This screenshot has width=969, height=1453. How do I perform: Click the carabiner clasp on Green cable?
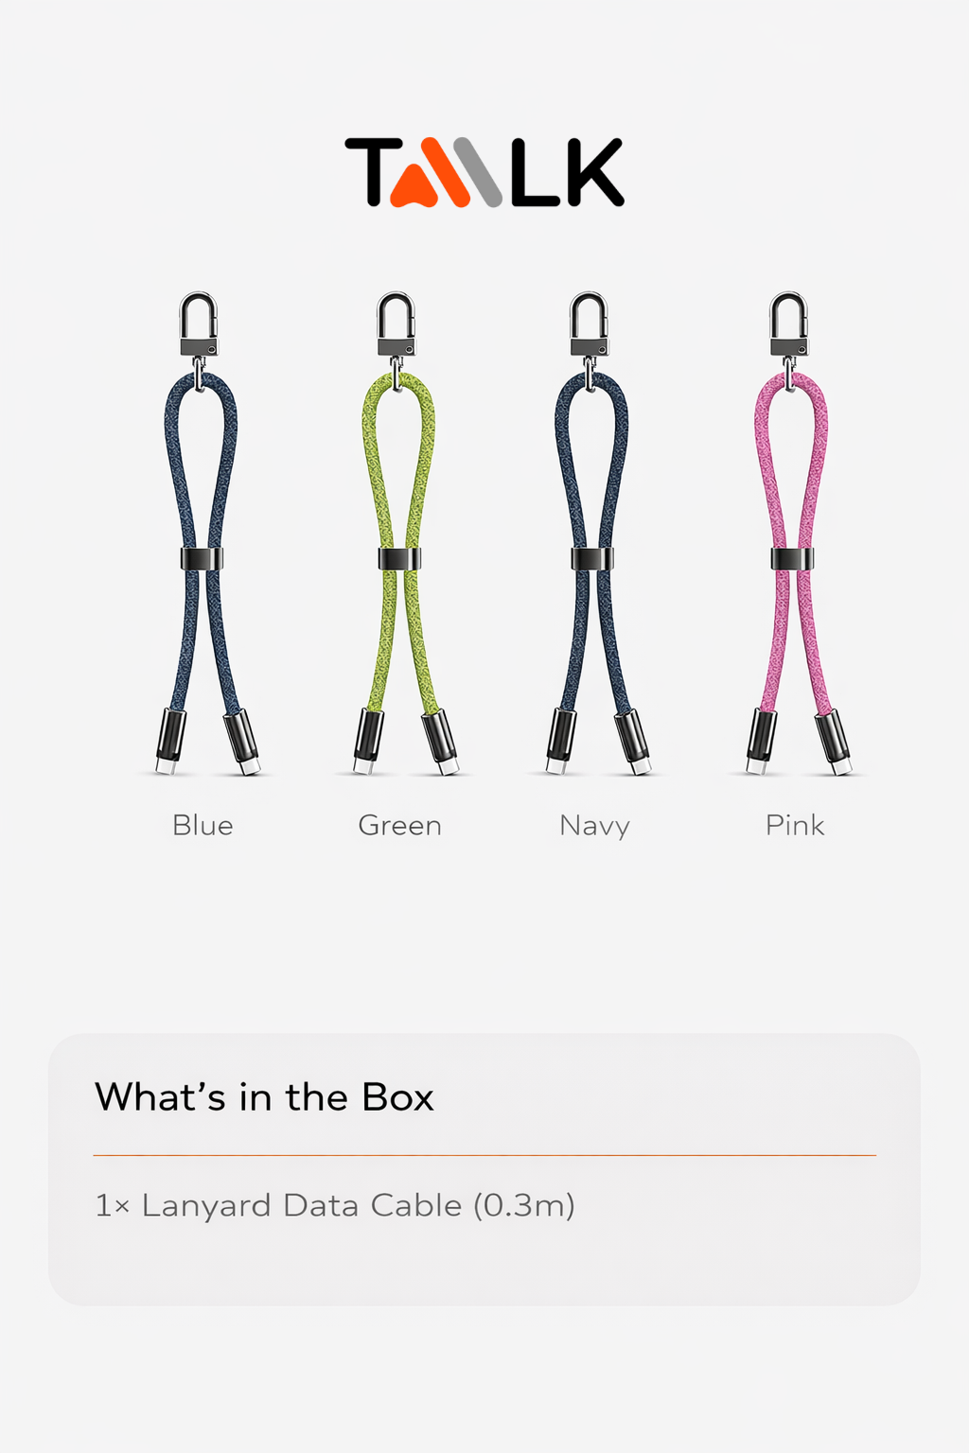pos(396,324)
